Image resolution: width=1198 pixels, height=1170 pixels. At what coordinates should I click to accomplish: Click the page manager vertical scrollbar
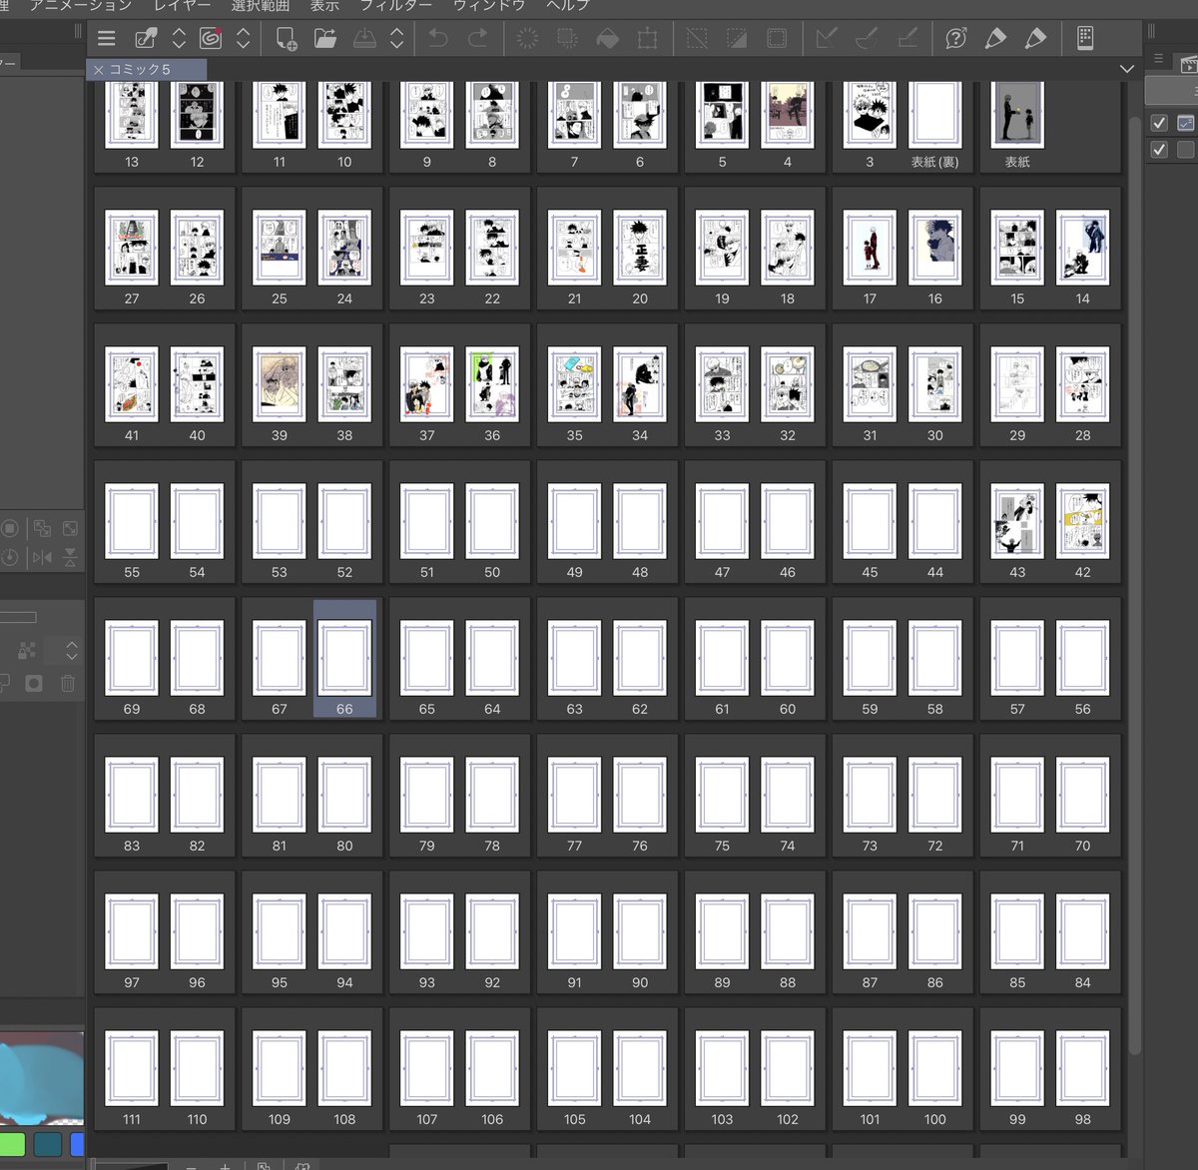tap(1134, 584)
